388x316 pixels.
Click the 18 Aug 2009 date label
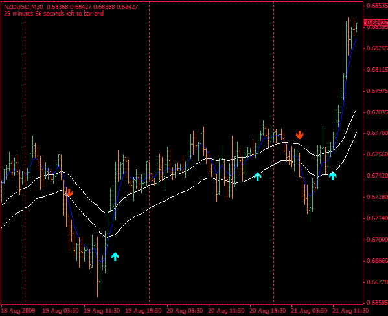pos(18,311)
